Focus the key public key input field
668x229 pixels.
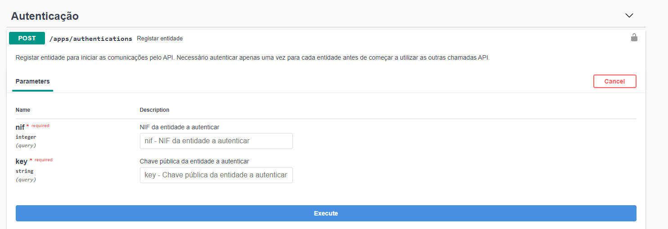click(216, 175)
